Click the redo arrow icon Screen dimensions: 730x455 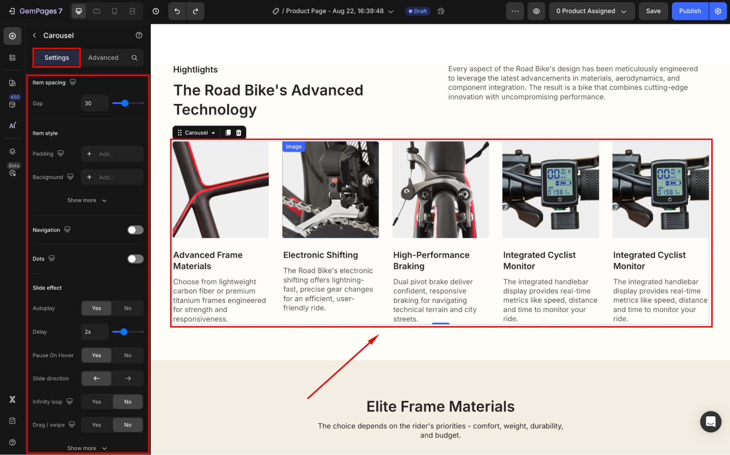[x=195, y=11]
